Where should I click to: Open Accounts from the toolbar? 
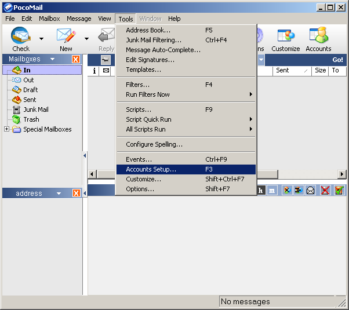pos(318,36)
